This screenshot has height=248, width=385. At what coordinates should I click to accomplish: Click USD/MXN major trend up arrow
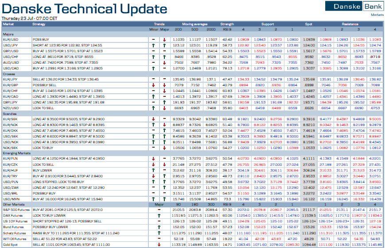[164, 198]
